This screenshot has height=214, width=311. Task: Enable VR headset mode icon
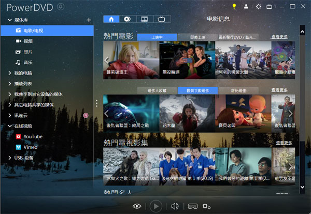(x=193, y=206)
